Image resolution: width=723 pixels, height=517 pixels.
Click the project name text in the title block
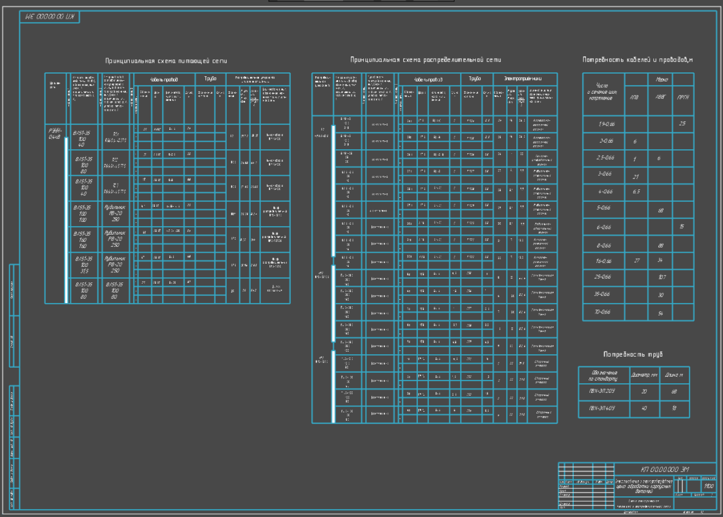point(644,486)
